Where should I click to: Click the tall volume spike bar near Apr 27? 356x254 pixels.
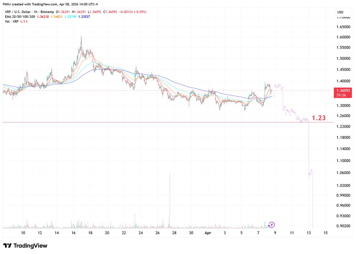coord(170,199)
